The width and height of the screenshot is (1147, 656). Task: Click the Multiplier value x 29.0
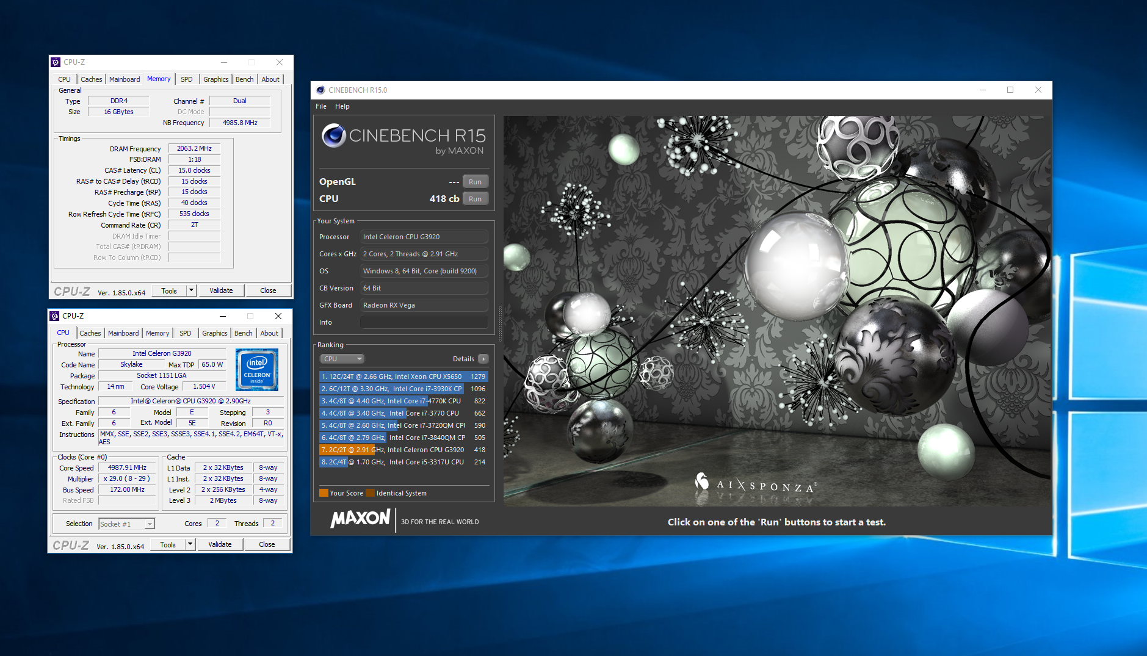[127, 478]
